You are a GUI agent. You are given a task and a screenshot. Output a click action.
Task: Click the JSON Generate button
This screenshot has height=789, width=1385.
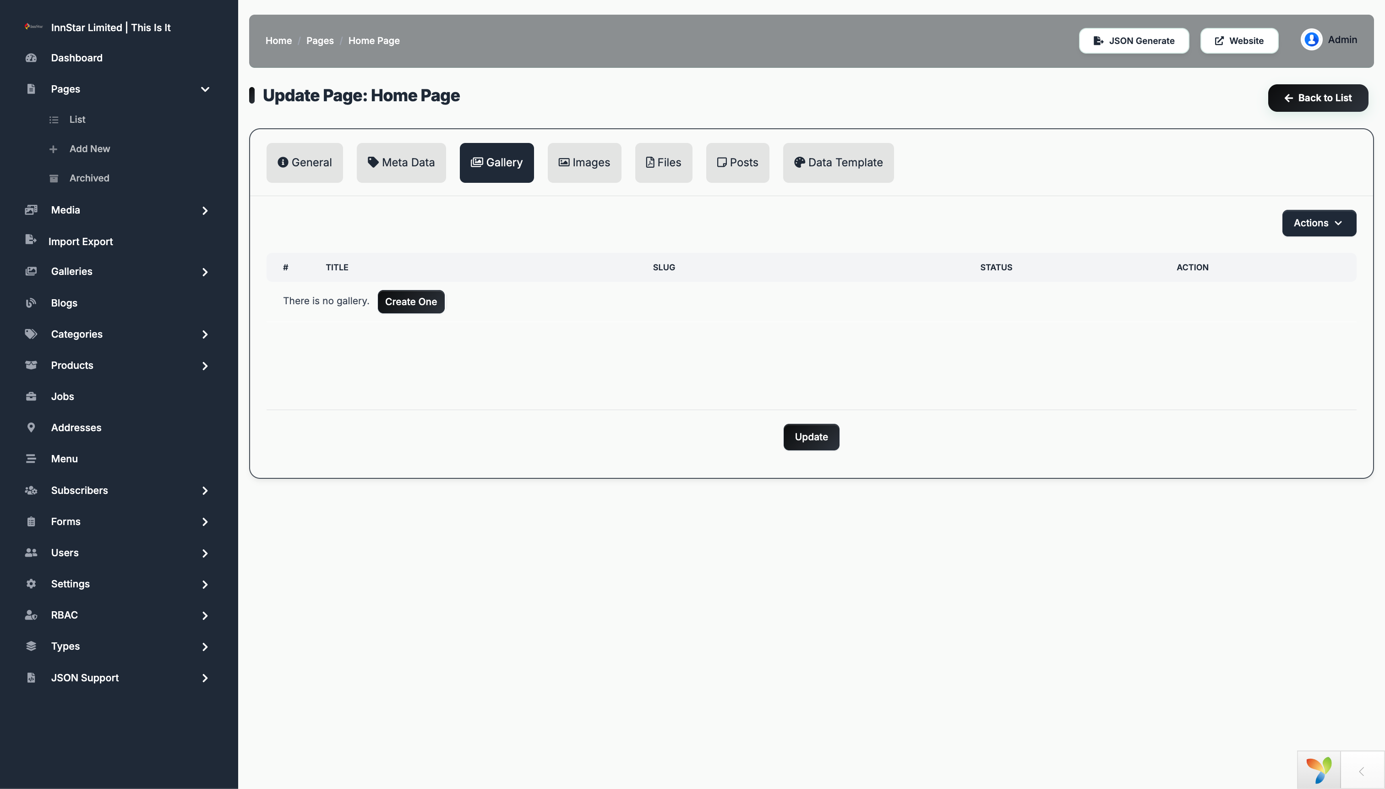[1134, 41]
